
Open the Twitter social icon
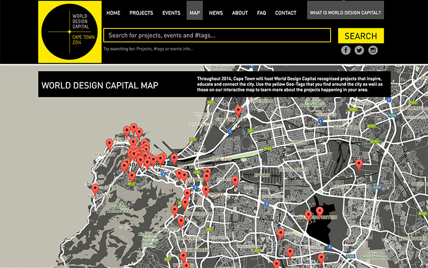[359, 50]
